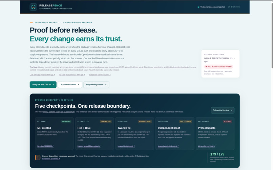Viewport: 273px width, 170px height.
Task: Click the red dot in NOT ACCEPTED END TO END
Action: (x=206, y=67)
